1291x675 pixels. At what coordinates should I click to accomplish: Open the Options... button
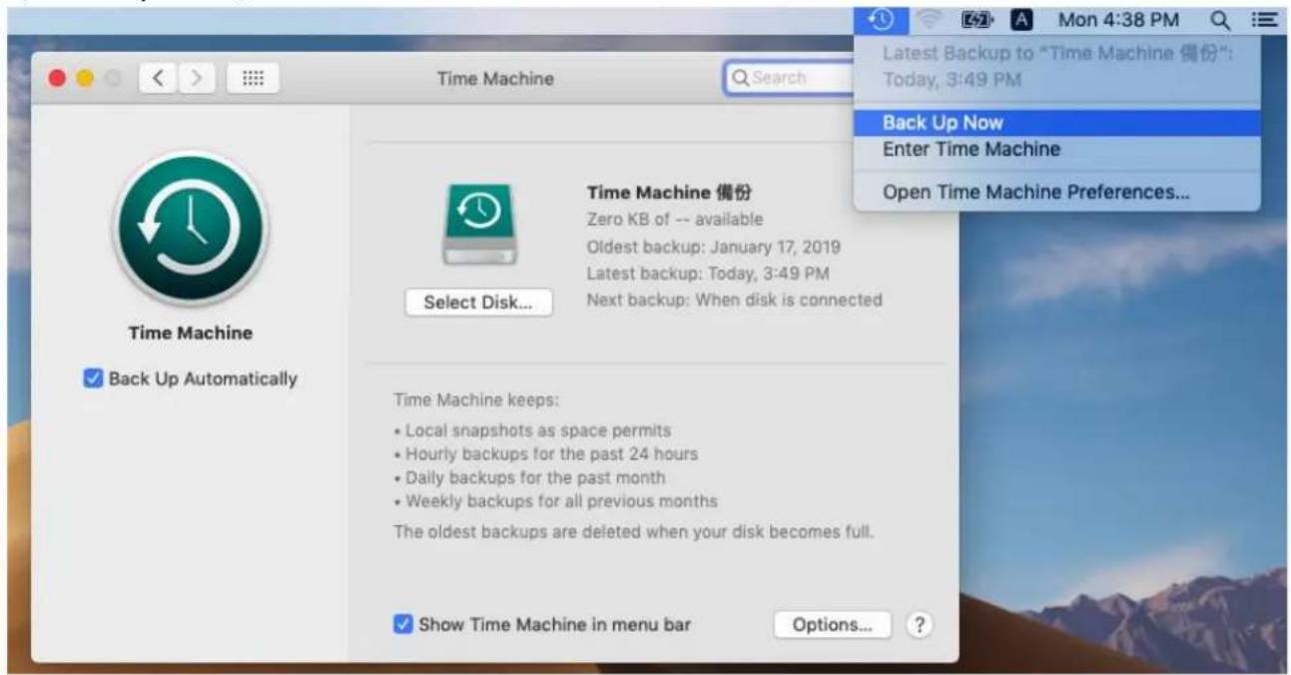tap(833, 625)
